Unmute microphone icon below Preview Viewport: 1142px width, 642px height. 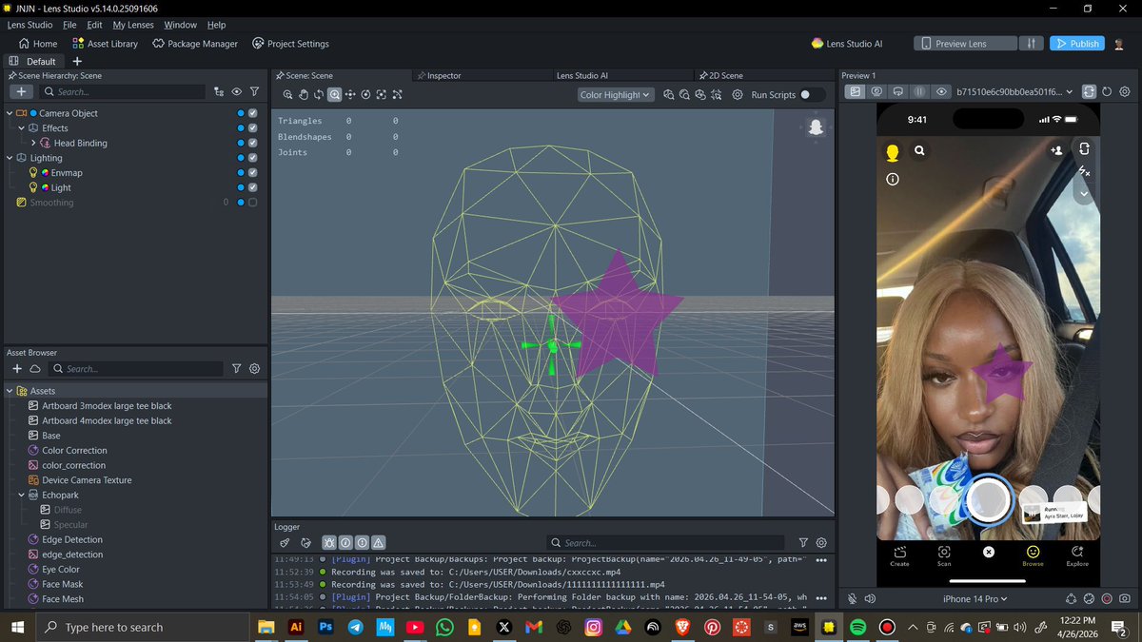[x=852, y=598]
